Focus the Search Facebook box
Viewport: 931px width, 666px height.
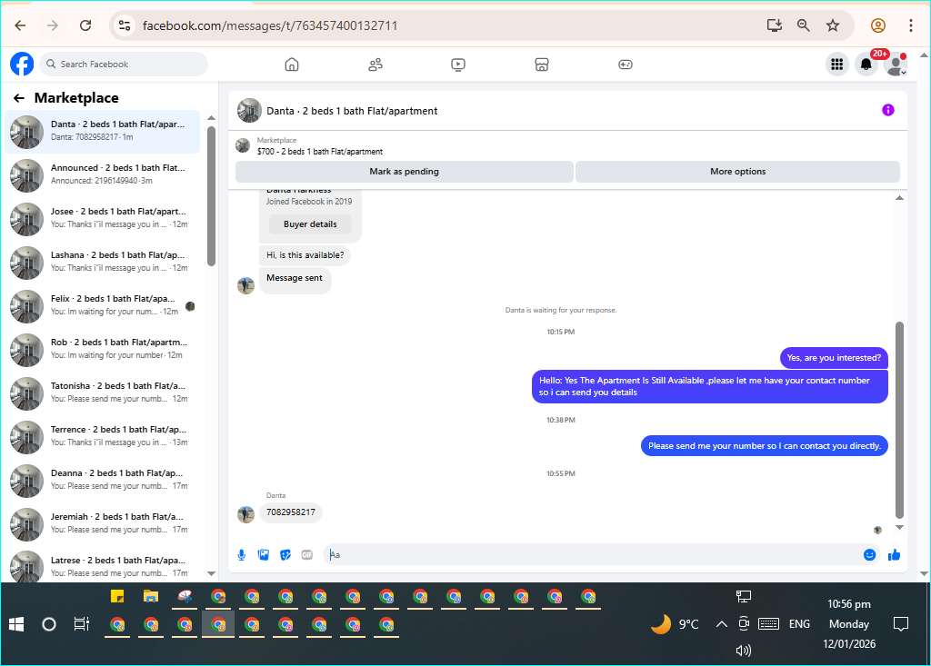(x=124, y=65)
